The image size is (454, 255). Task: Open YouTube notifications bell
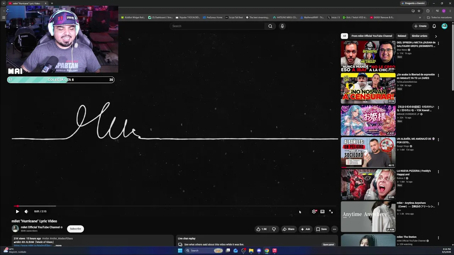[434, 26]
